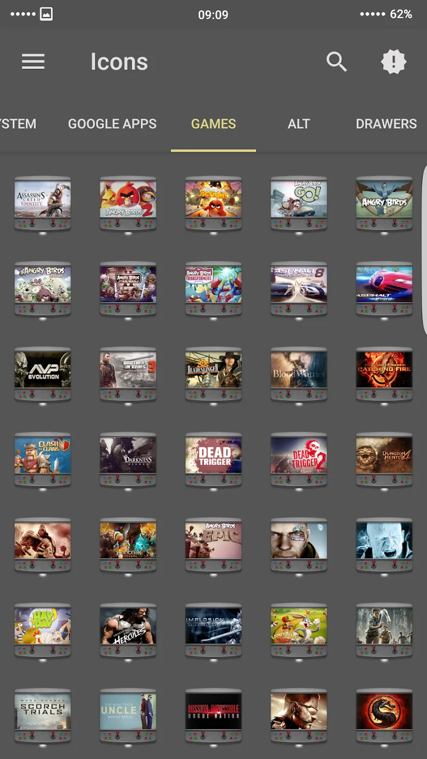Select the Catching Fire icon thumbnail
Image resolution: width=427 pixels, height=759 pixels.
(384, 374)
